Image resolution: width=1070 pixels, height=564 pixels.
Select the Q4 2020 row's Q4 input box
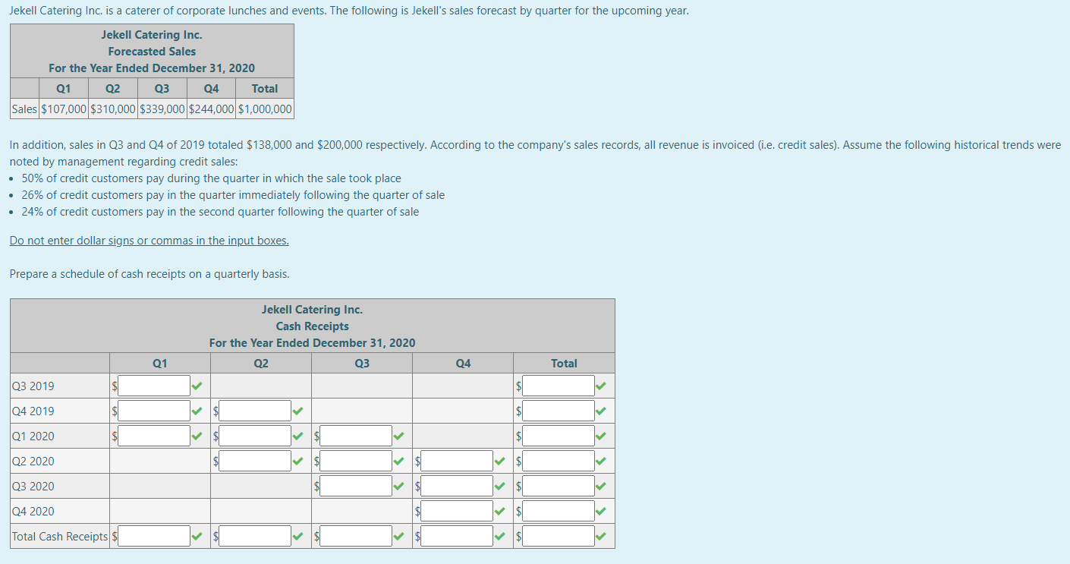(x=457, y=511)
